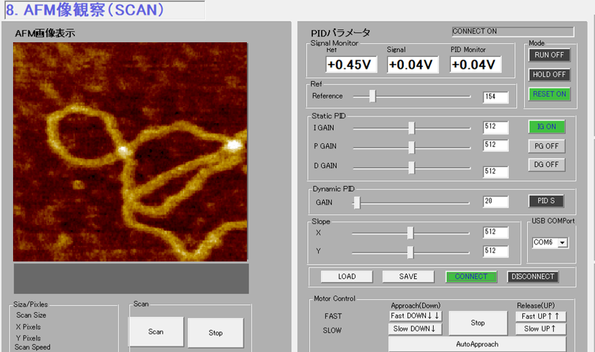Click the Scan Speed label
Viewport: 595px width, 352px height.
point(32,347)
